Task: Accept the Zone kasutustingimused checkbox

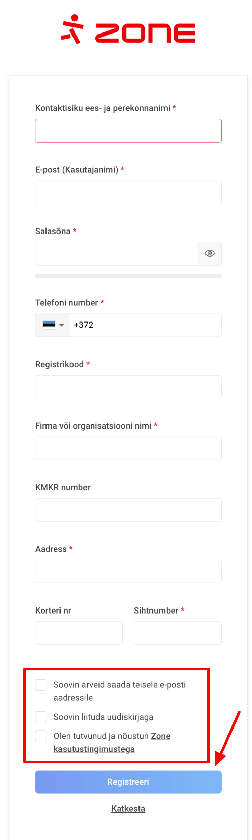Action: coord(41,736)
